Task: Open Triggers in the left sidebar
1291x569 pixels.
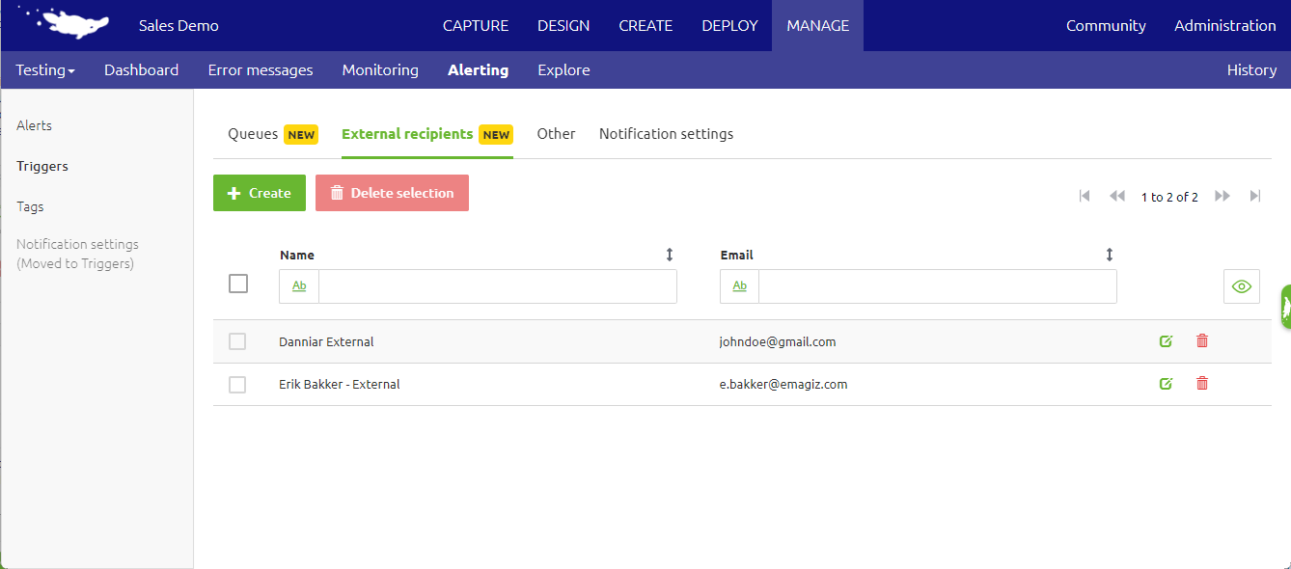Action: (41, 165)
